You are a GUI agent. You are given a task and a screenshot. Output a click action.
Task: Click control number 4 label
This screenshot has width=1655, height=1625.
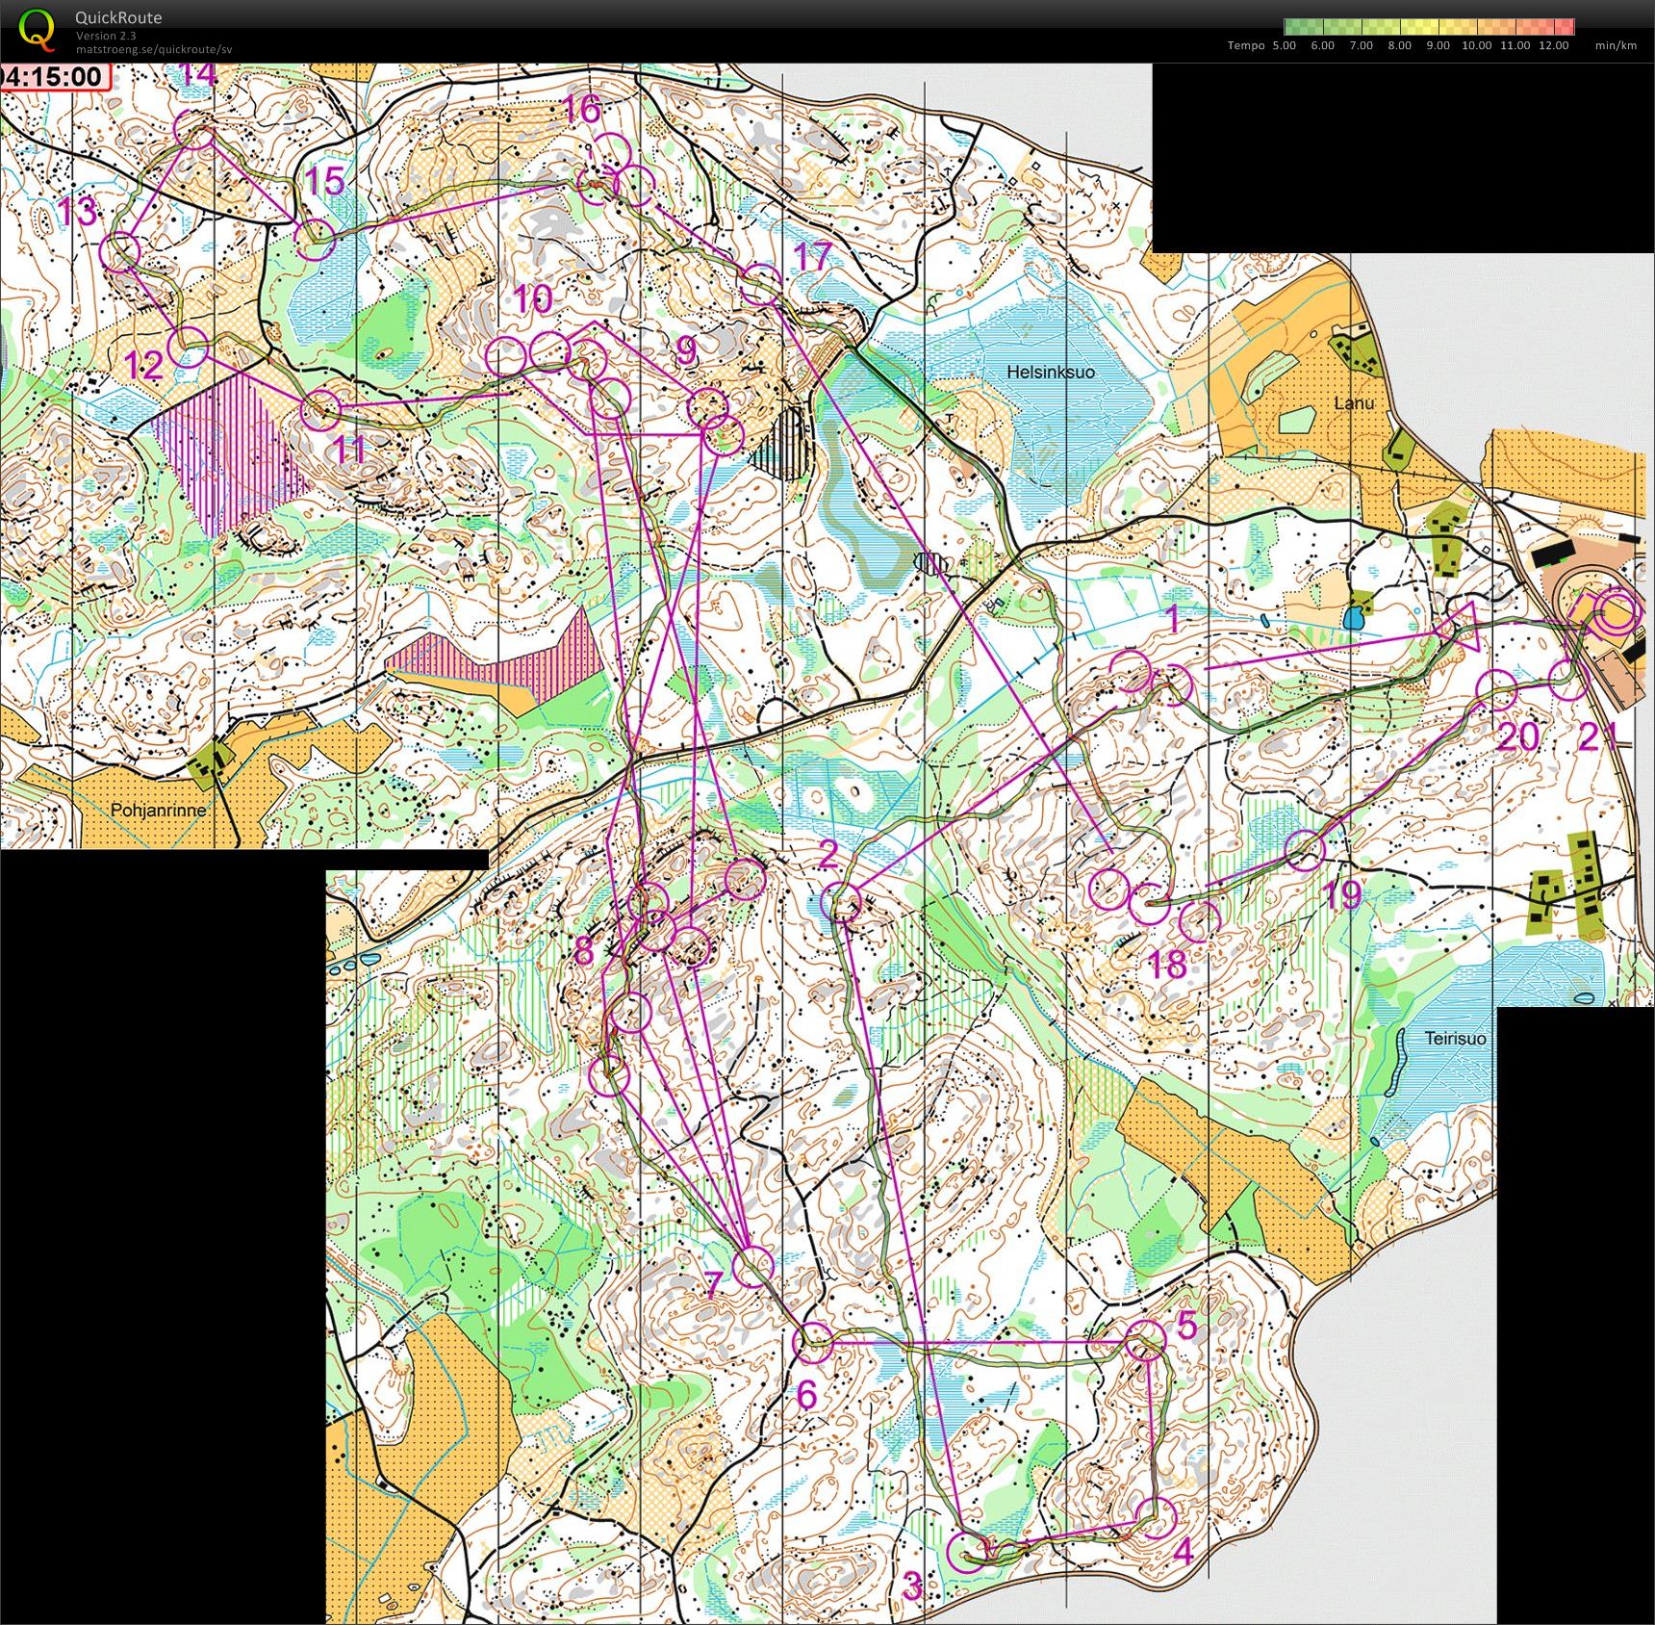[1184, 1550]
